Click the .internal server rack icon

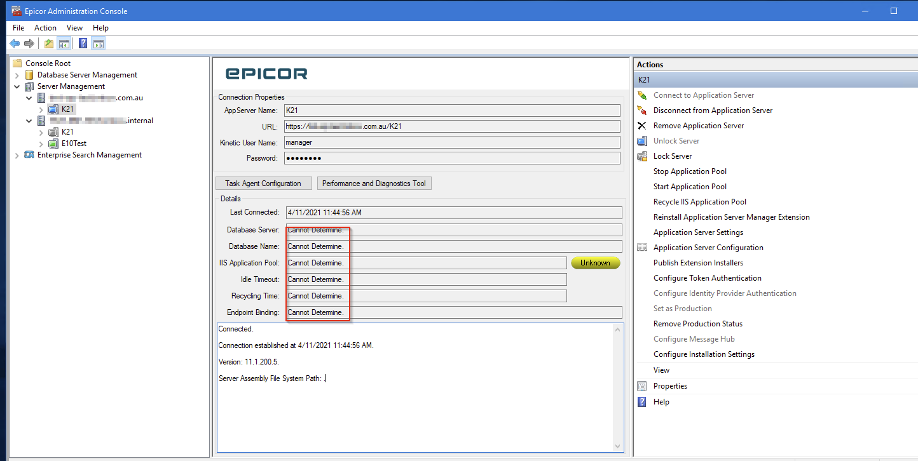(41, 121)
